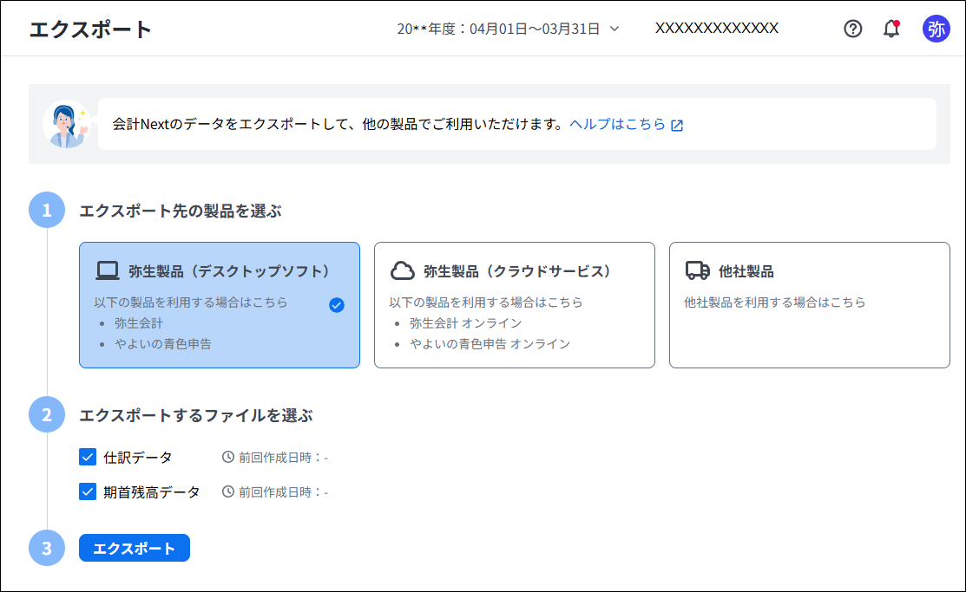966x592 pixels.
Task: Click the chevron beside the fiscal year period
Action: coord(614,29)
